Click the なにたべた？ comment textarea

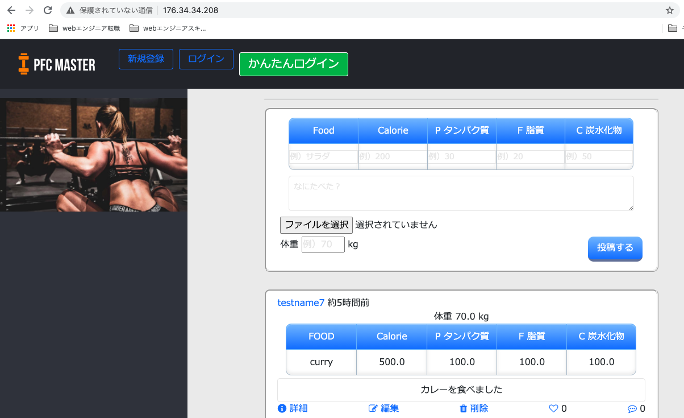(460, 193)
